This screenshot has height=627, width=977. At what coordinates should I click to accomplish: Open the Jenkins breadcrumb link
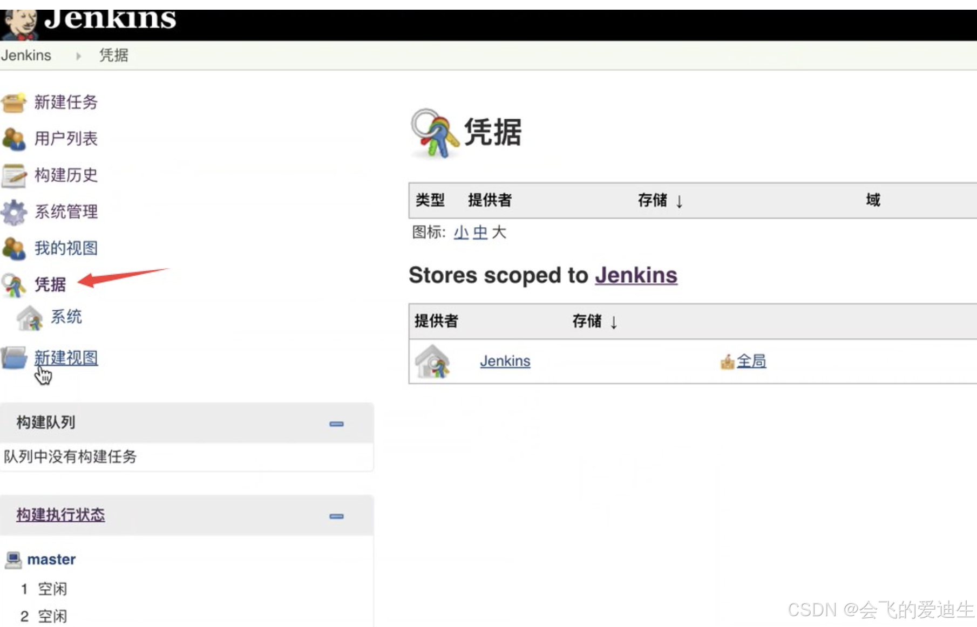26,56
